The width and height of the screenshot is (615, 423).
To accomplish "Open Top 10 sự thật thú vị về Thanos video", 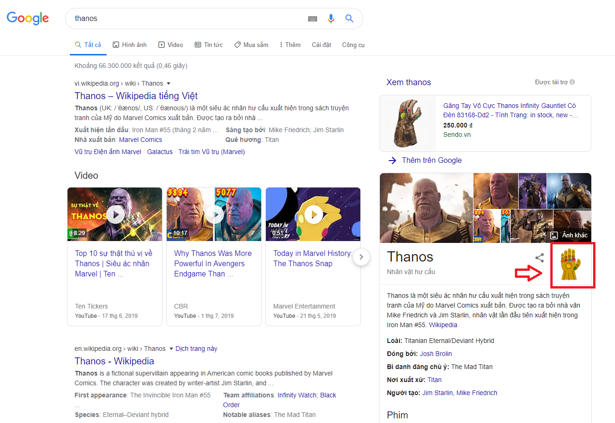I will (114, 263).
